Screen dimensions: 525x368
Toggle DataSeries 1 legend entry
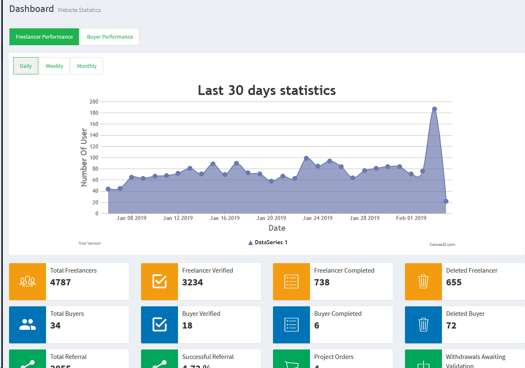point(268,243)
